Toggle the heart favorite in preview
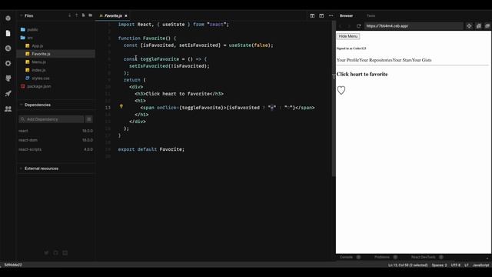The image size is (492, 277). 341,91
